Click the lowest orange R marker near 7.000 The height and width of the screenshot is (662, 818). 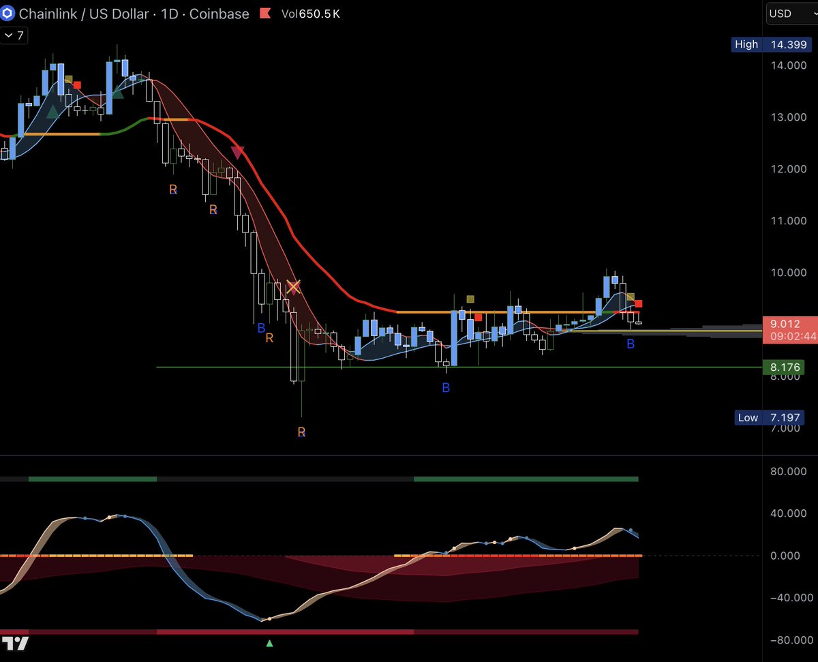coord(301,432)
